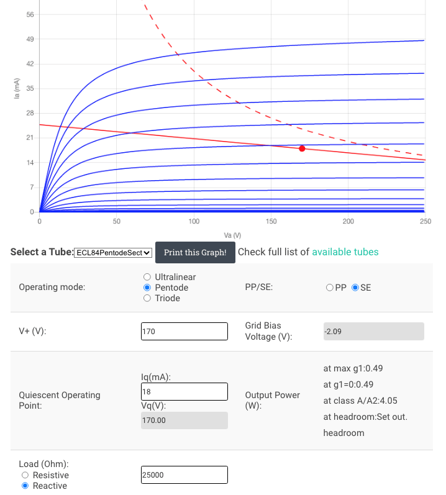446x495 pixels.
Task: Choose the PP radio option
Action: (329, 288)
